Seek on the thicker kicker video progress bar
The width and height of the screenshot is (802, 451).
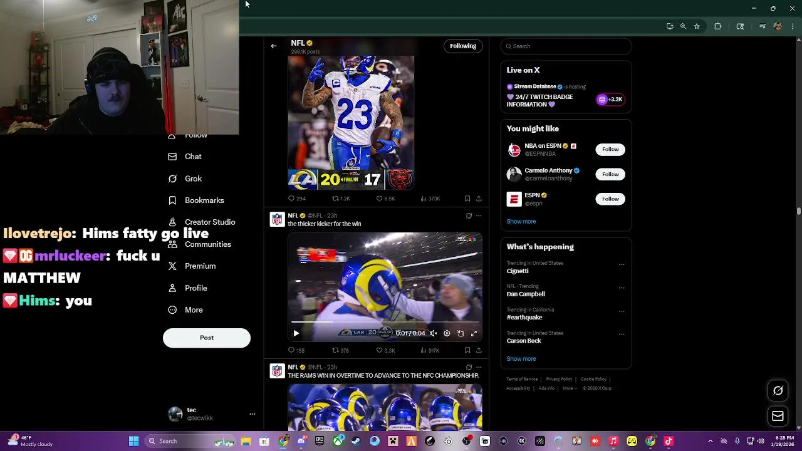[385, 322]
